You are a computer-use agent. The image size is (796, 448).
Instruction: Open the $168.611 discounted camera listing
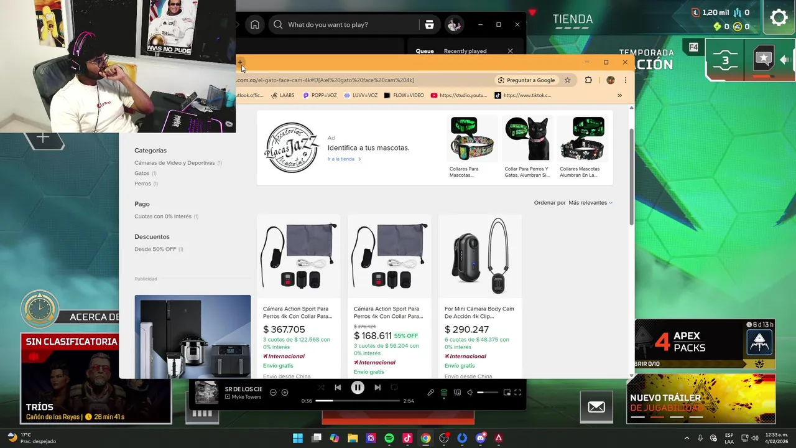(389, 297)
